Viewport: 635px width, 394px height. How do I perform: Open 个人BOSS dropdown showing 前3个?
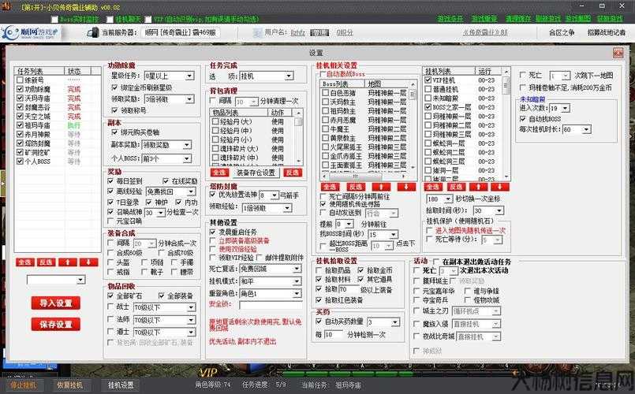click(166, 158)
